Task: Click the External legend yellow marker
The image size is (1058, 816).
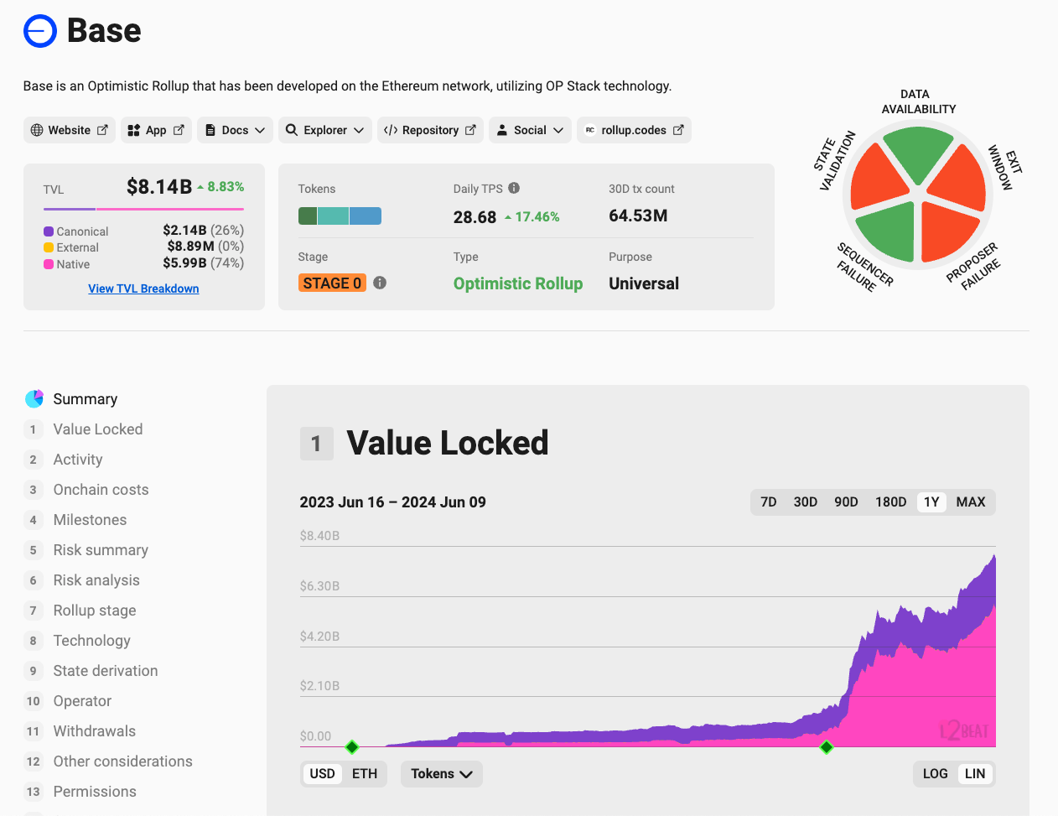Action: pos(49,247)
